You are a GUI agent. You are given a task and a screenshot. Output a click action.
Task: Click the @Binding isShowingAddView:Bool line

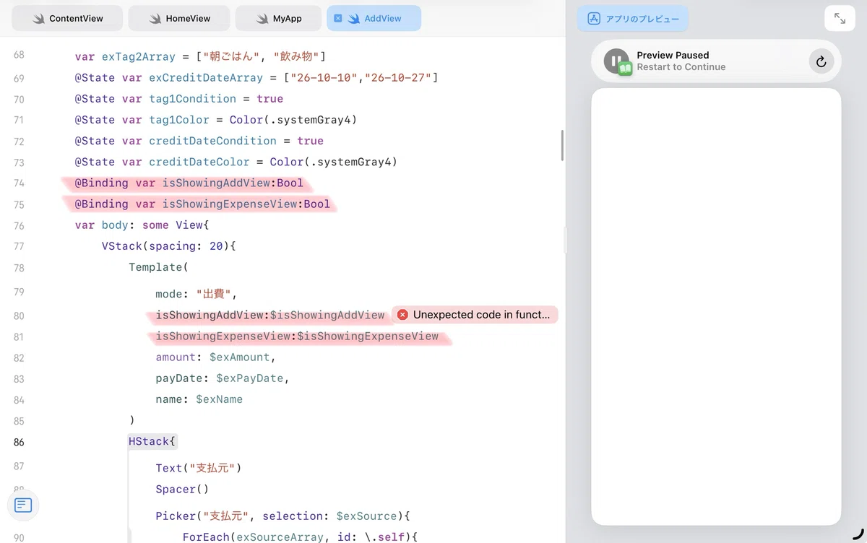tap(189, 183)
